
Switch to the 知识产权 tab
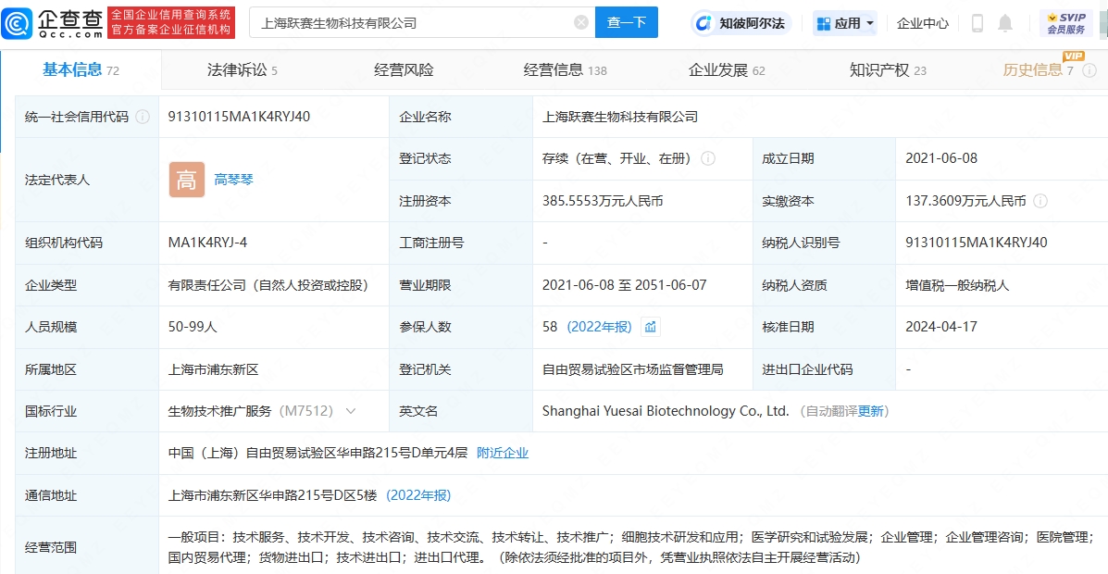click(x=887, y=70)
